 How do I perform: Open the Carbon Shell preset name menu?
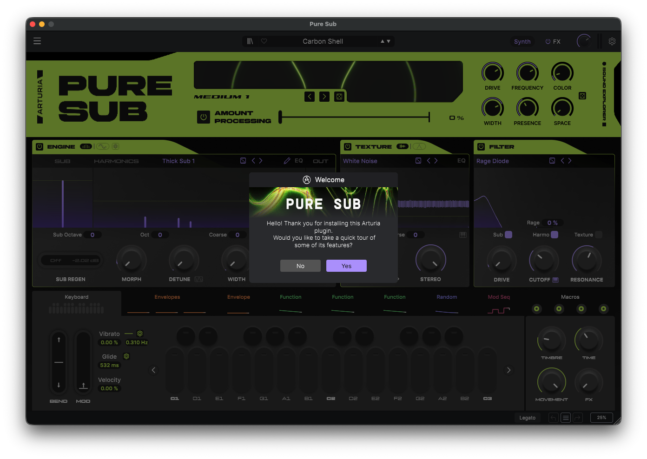point(323,41)
